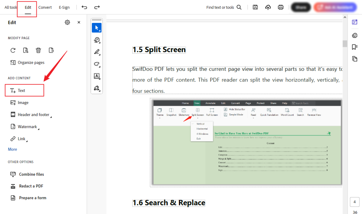The height and width of the screenshot is (214, 362).
Task: Click the More link under Add Content
Action: point(12,149)
